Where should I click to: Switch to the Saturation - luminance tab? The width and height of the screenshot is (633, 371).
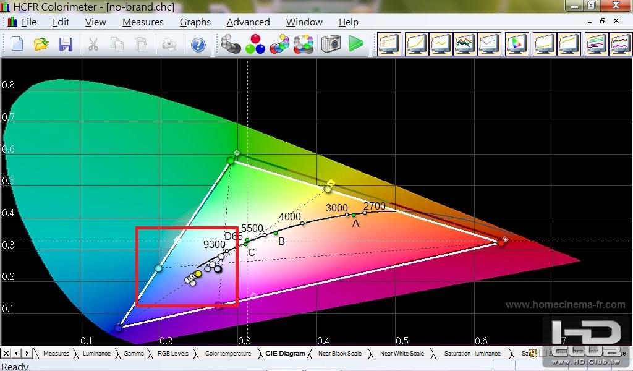[472, 353]
